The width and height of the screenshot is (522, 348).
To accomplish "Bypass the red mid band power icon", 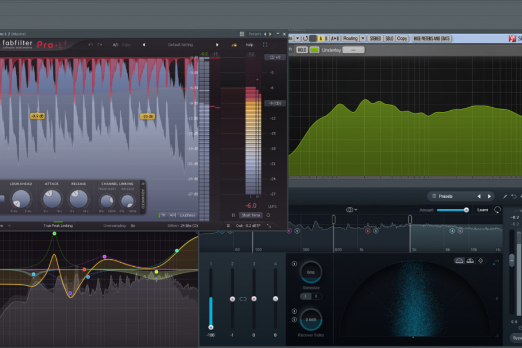I will pos(368,231).
